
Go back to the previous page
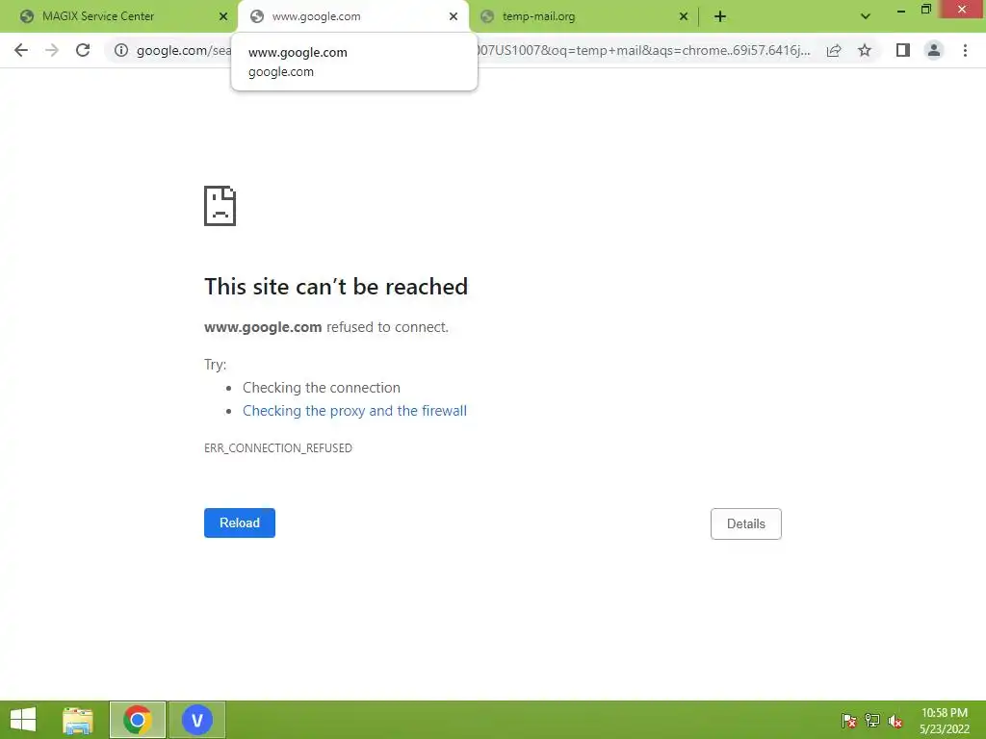[21, 50]
